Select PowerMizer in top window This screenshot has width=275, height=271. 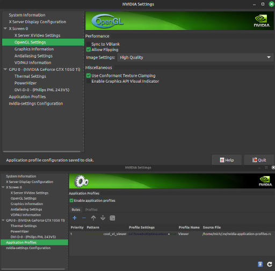tap(25, 83)
